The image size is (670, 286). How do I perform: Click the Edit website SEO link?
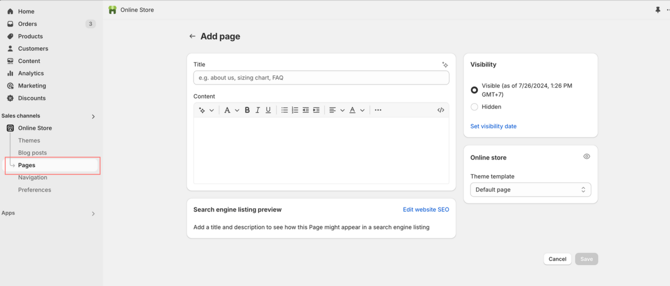tap(426, 210)
